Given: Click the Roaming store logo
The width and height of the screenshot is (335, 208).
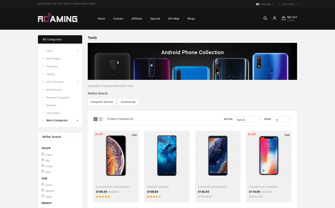Looking at the screenshot, I should pos(58,18).
